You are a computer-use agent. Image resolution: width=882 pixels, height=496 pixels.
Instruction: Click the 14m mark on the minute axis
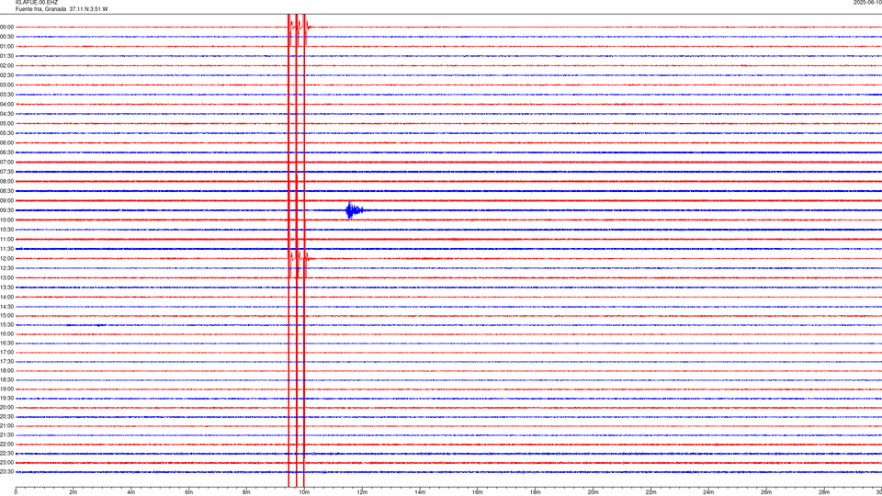(x=420, y=492)
